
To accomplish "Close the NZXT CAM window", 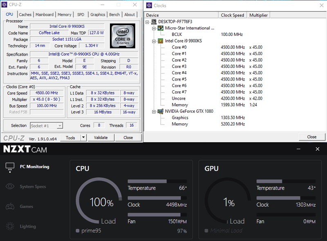I will click(318, 149).
